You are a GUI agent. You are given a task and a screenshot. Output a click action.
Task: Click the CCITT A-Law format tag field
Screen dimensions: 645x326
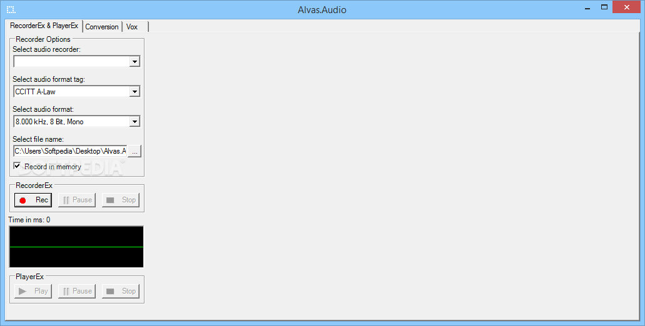(x=71, y=92)
